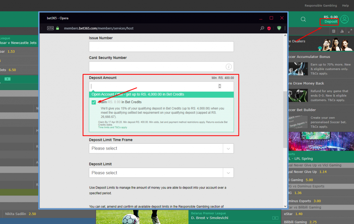Click the members.bet365.com URL in address bar
Screen dimensions: 354x224
99,28
